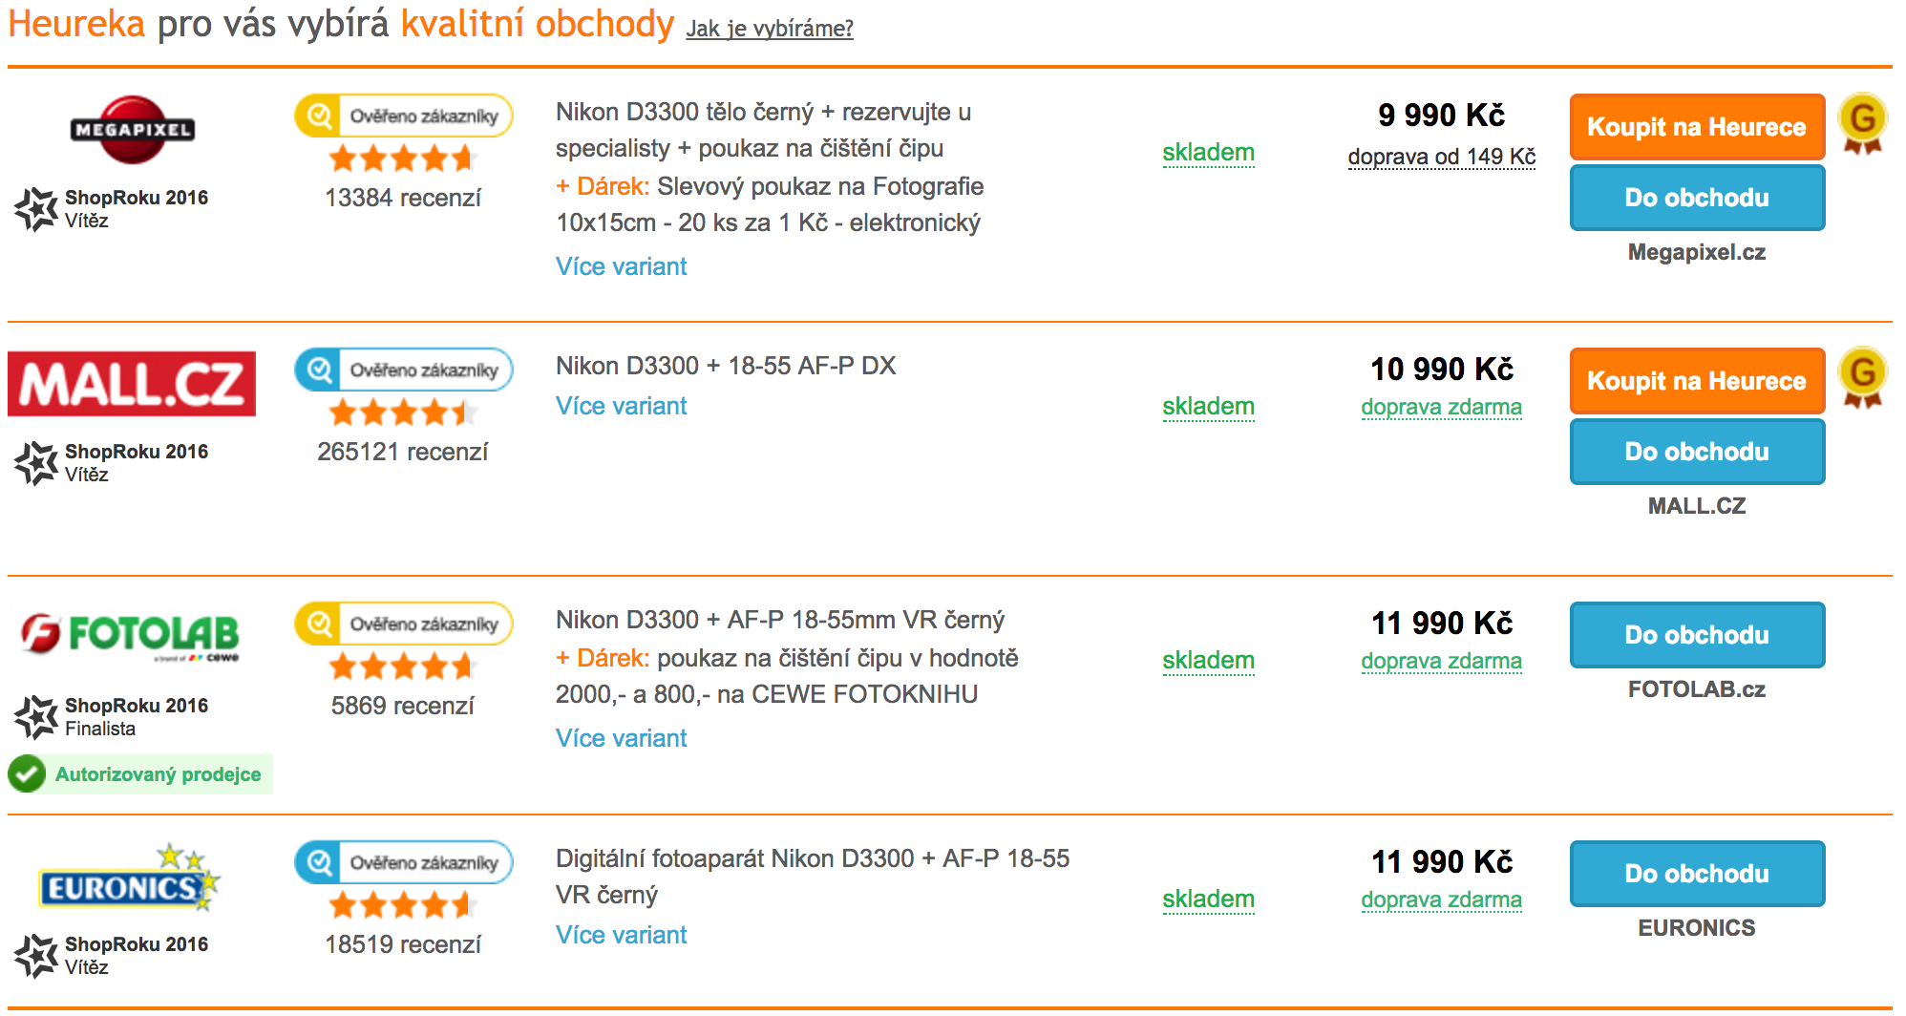This screenshot has width=1906, height=1016.
Task: Click skladem availability for the Euronics offer
Action: point(1208,900)
